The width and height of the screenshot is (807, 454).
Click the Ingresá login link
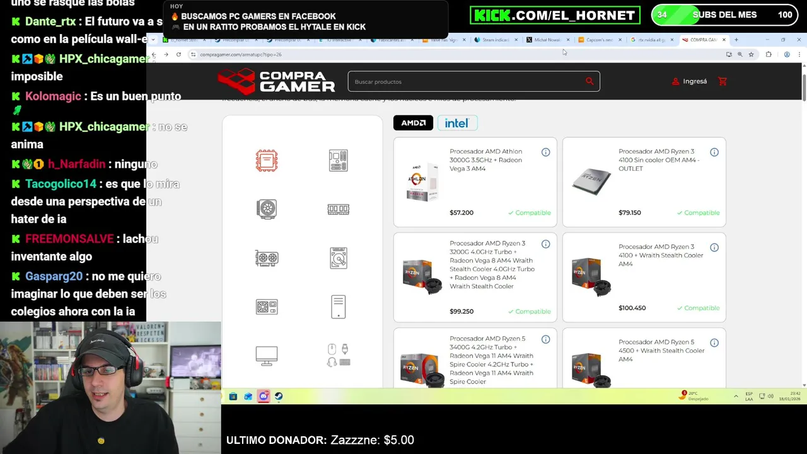689,81
